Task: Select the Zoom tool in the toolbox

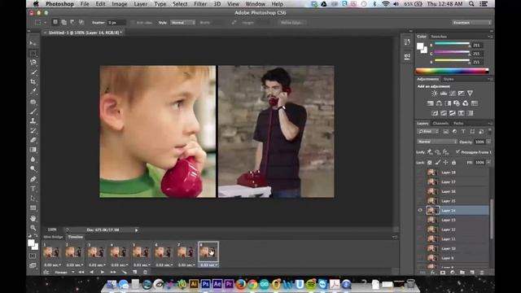Action: 33,228
